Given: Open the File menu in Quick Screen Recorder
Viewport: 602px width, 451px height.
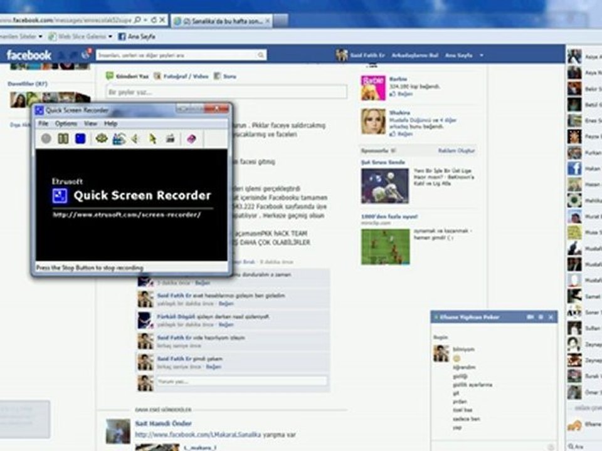Looking at the screenshot, I should (43, 123).
